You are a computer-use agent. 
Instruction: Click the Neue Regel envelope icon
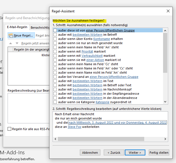pos(11,35)
